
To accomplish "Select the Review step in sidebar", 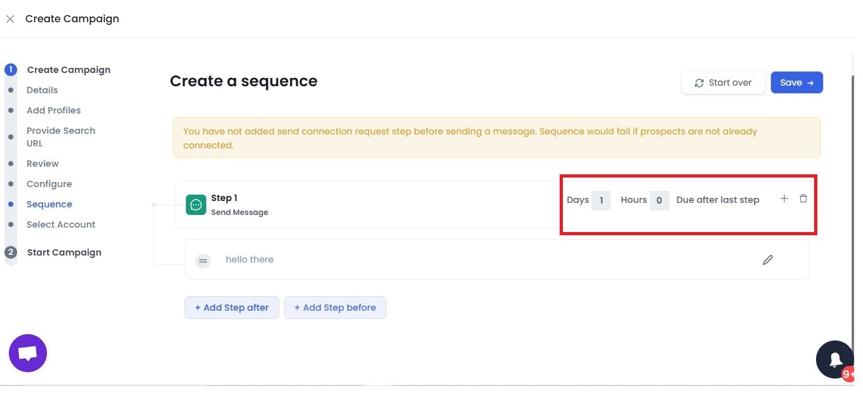I will coord(43,164).
